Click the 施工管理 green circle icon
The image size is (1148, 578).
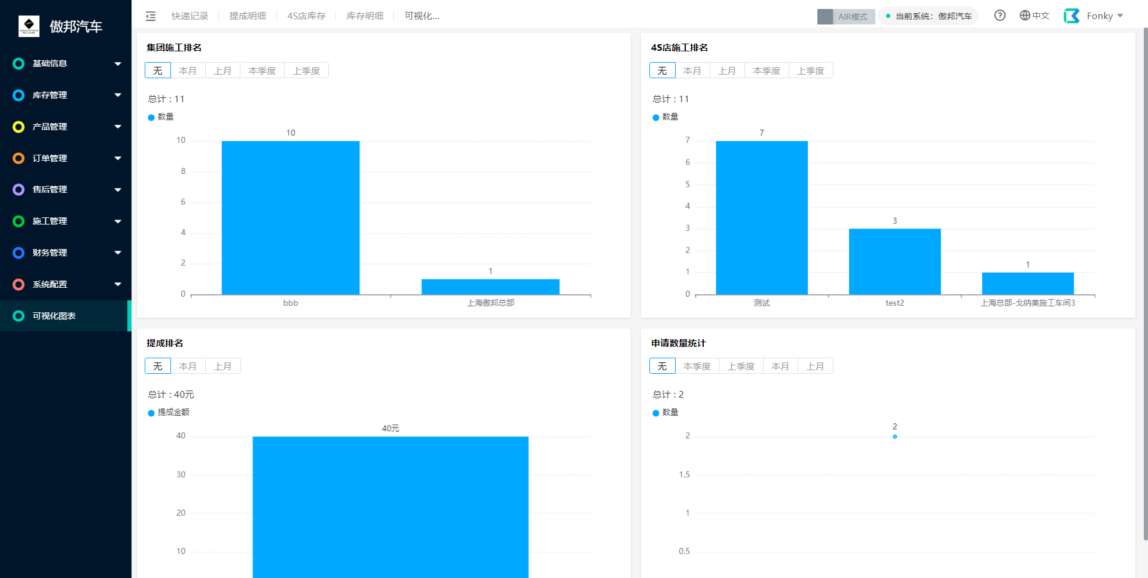tap(19, 221)
